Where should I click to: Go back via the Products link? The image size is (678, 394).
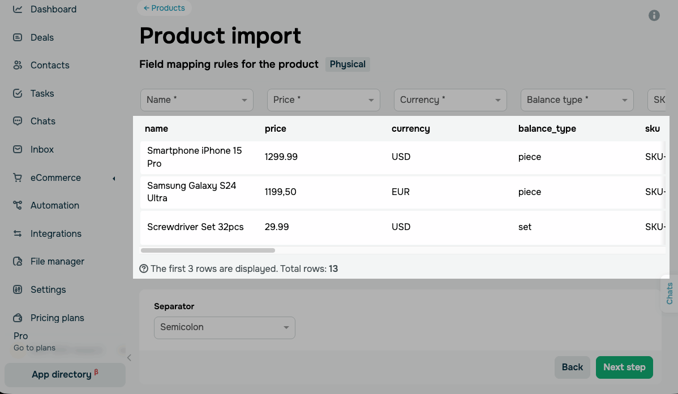coord(164,8)
